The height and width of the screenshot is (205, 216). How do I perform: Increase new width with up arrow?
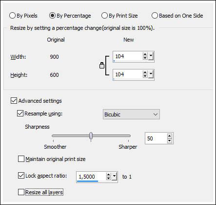[145, 54]
